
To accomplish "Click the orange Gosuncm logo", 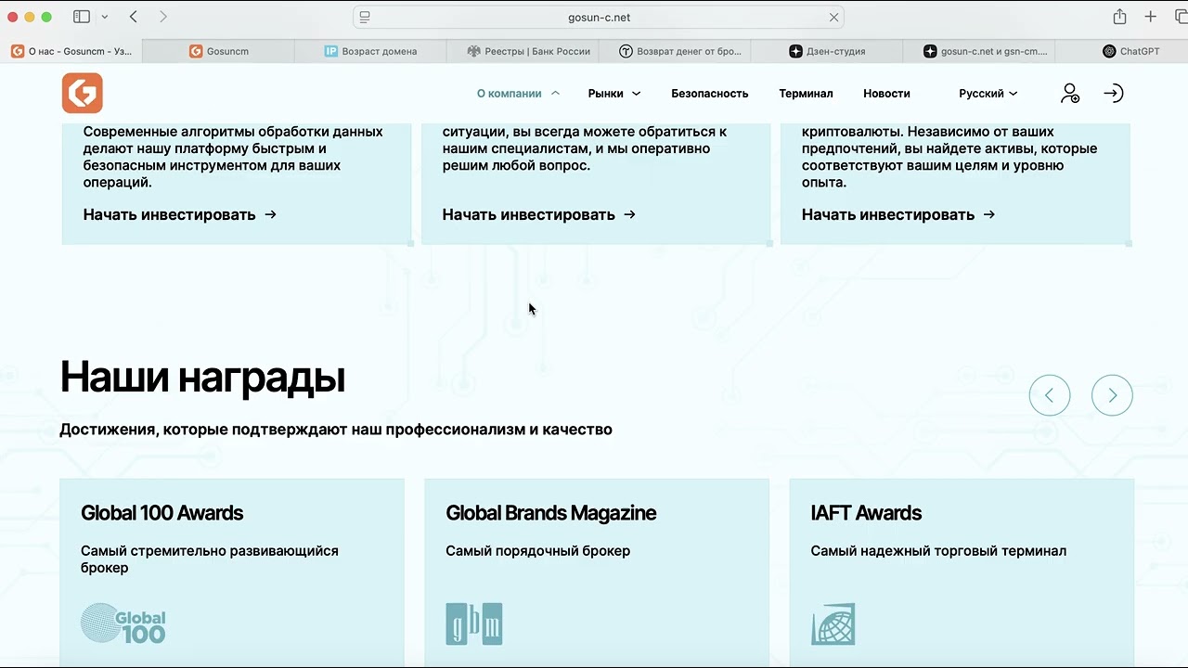I will pos(83,93).
